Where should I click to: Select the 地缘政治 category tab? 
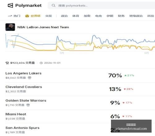136,16
